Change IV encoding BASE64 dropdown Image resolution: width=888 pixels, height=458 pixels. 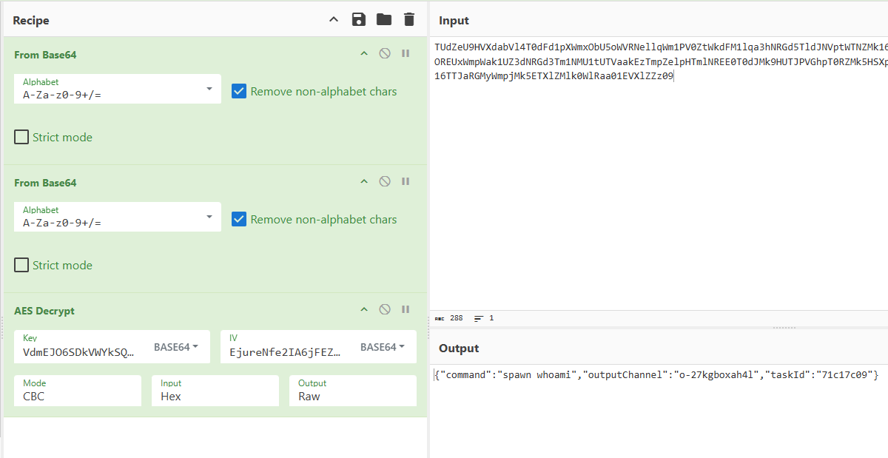click(383, 347)
